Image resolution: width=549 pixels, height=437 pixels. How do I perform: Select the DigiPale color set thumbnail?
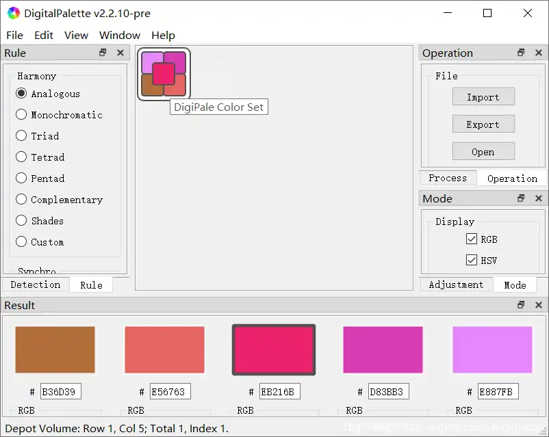[164, 74]
